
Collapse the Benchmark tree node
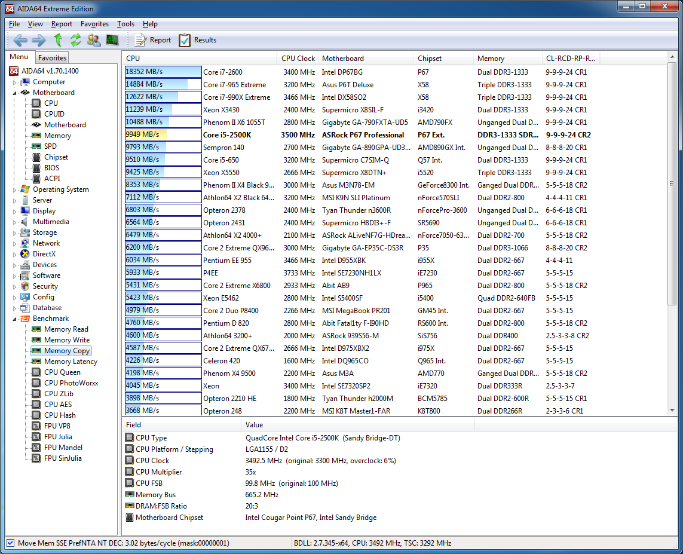point(15,319)
